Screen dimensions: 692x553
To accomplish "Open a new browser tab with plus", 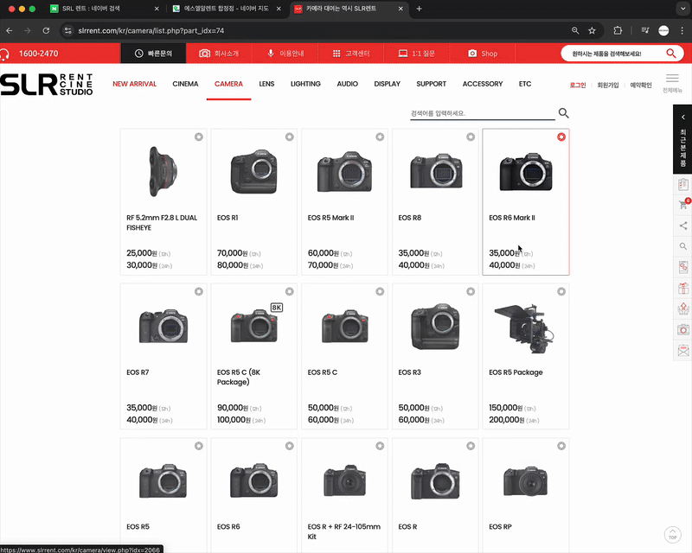I will click(x=419, y=9).
